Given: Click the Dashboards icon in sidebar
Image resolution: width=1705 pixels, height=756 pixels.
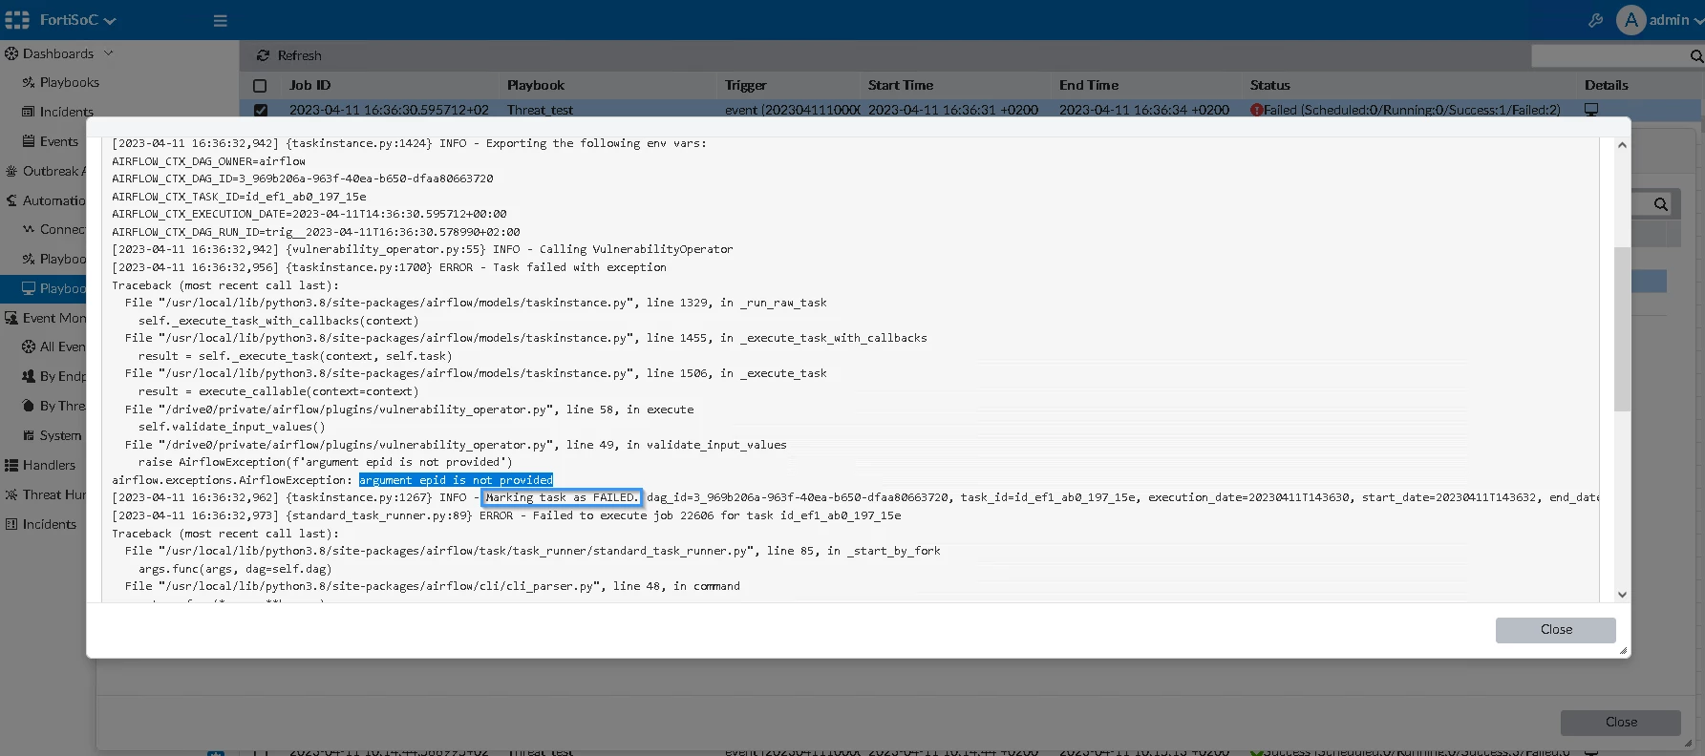Looking at the screenshot, I should point(11,53).
